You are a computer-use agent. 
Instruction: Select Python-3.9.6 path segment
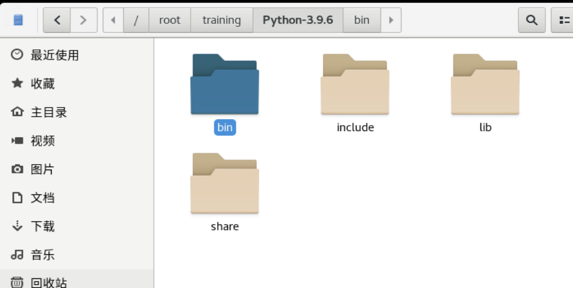pyautogui.click(x=298, y=20)
